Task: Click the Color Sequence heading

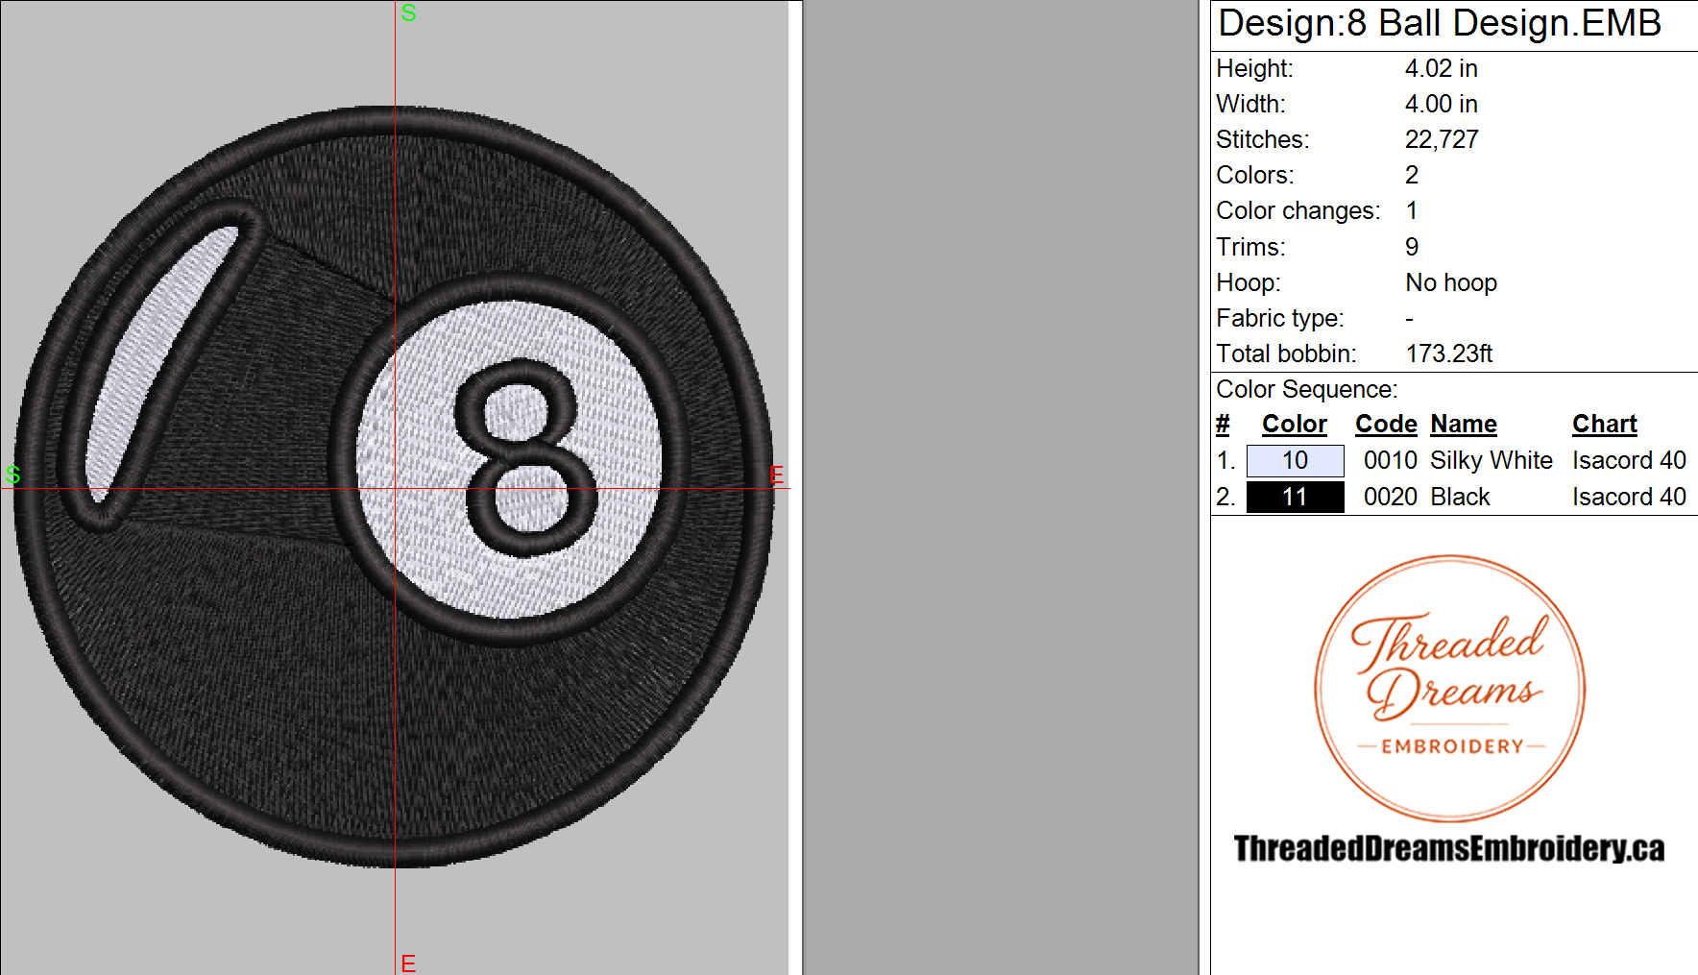Action: tap(1307, 390)
